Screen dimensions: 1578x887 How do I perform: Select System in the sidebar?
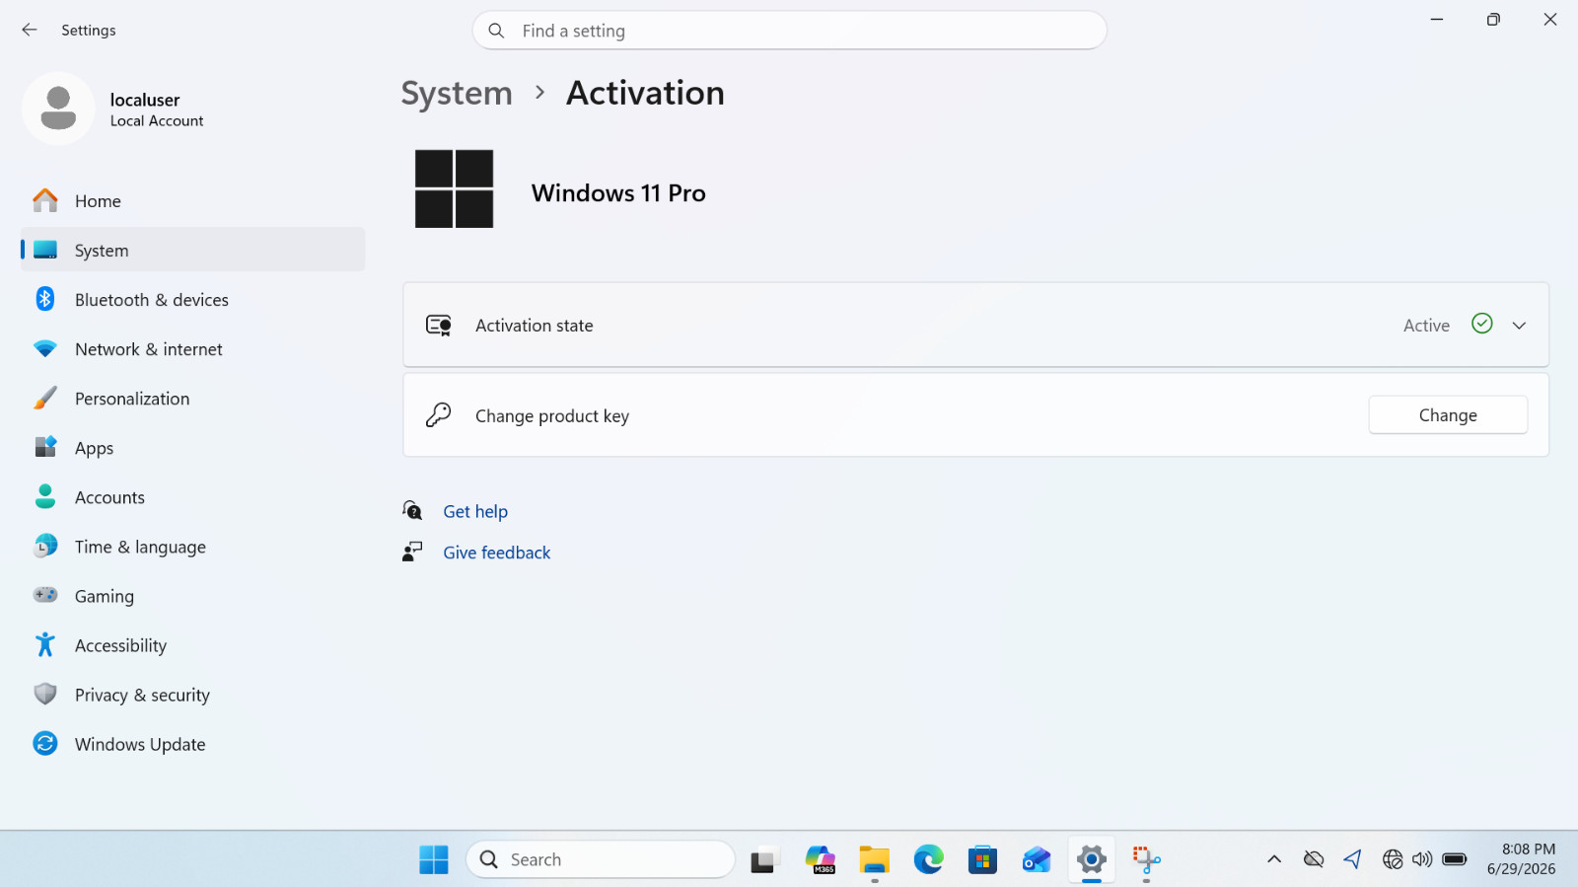pos(193,251)
